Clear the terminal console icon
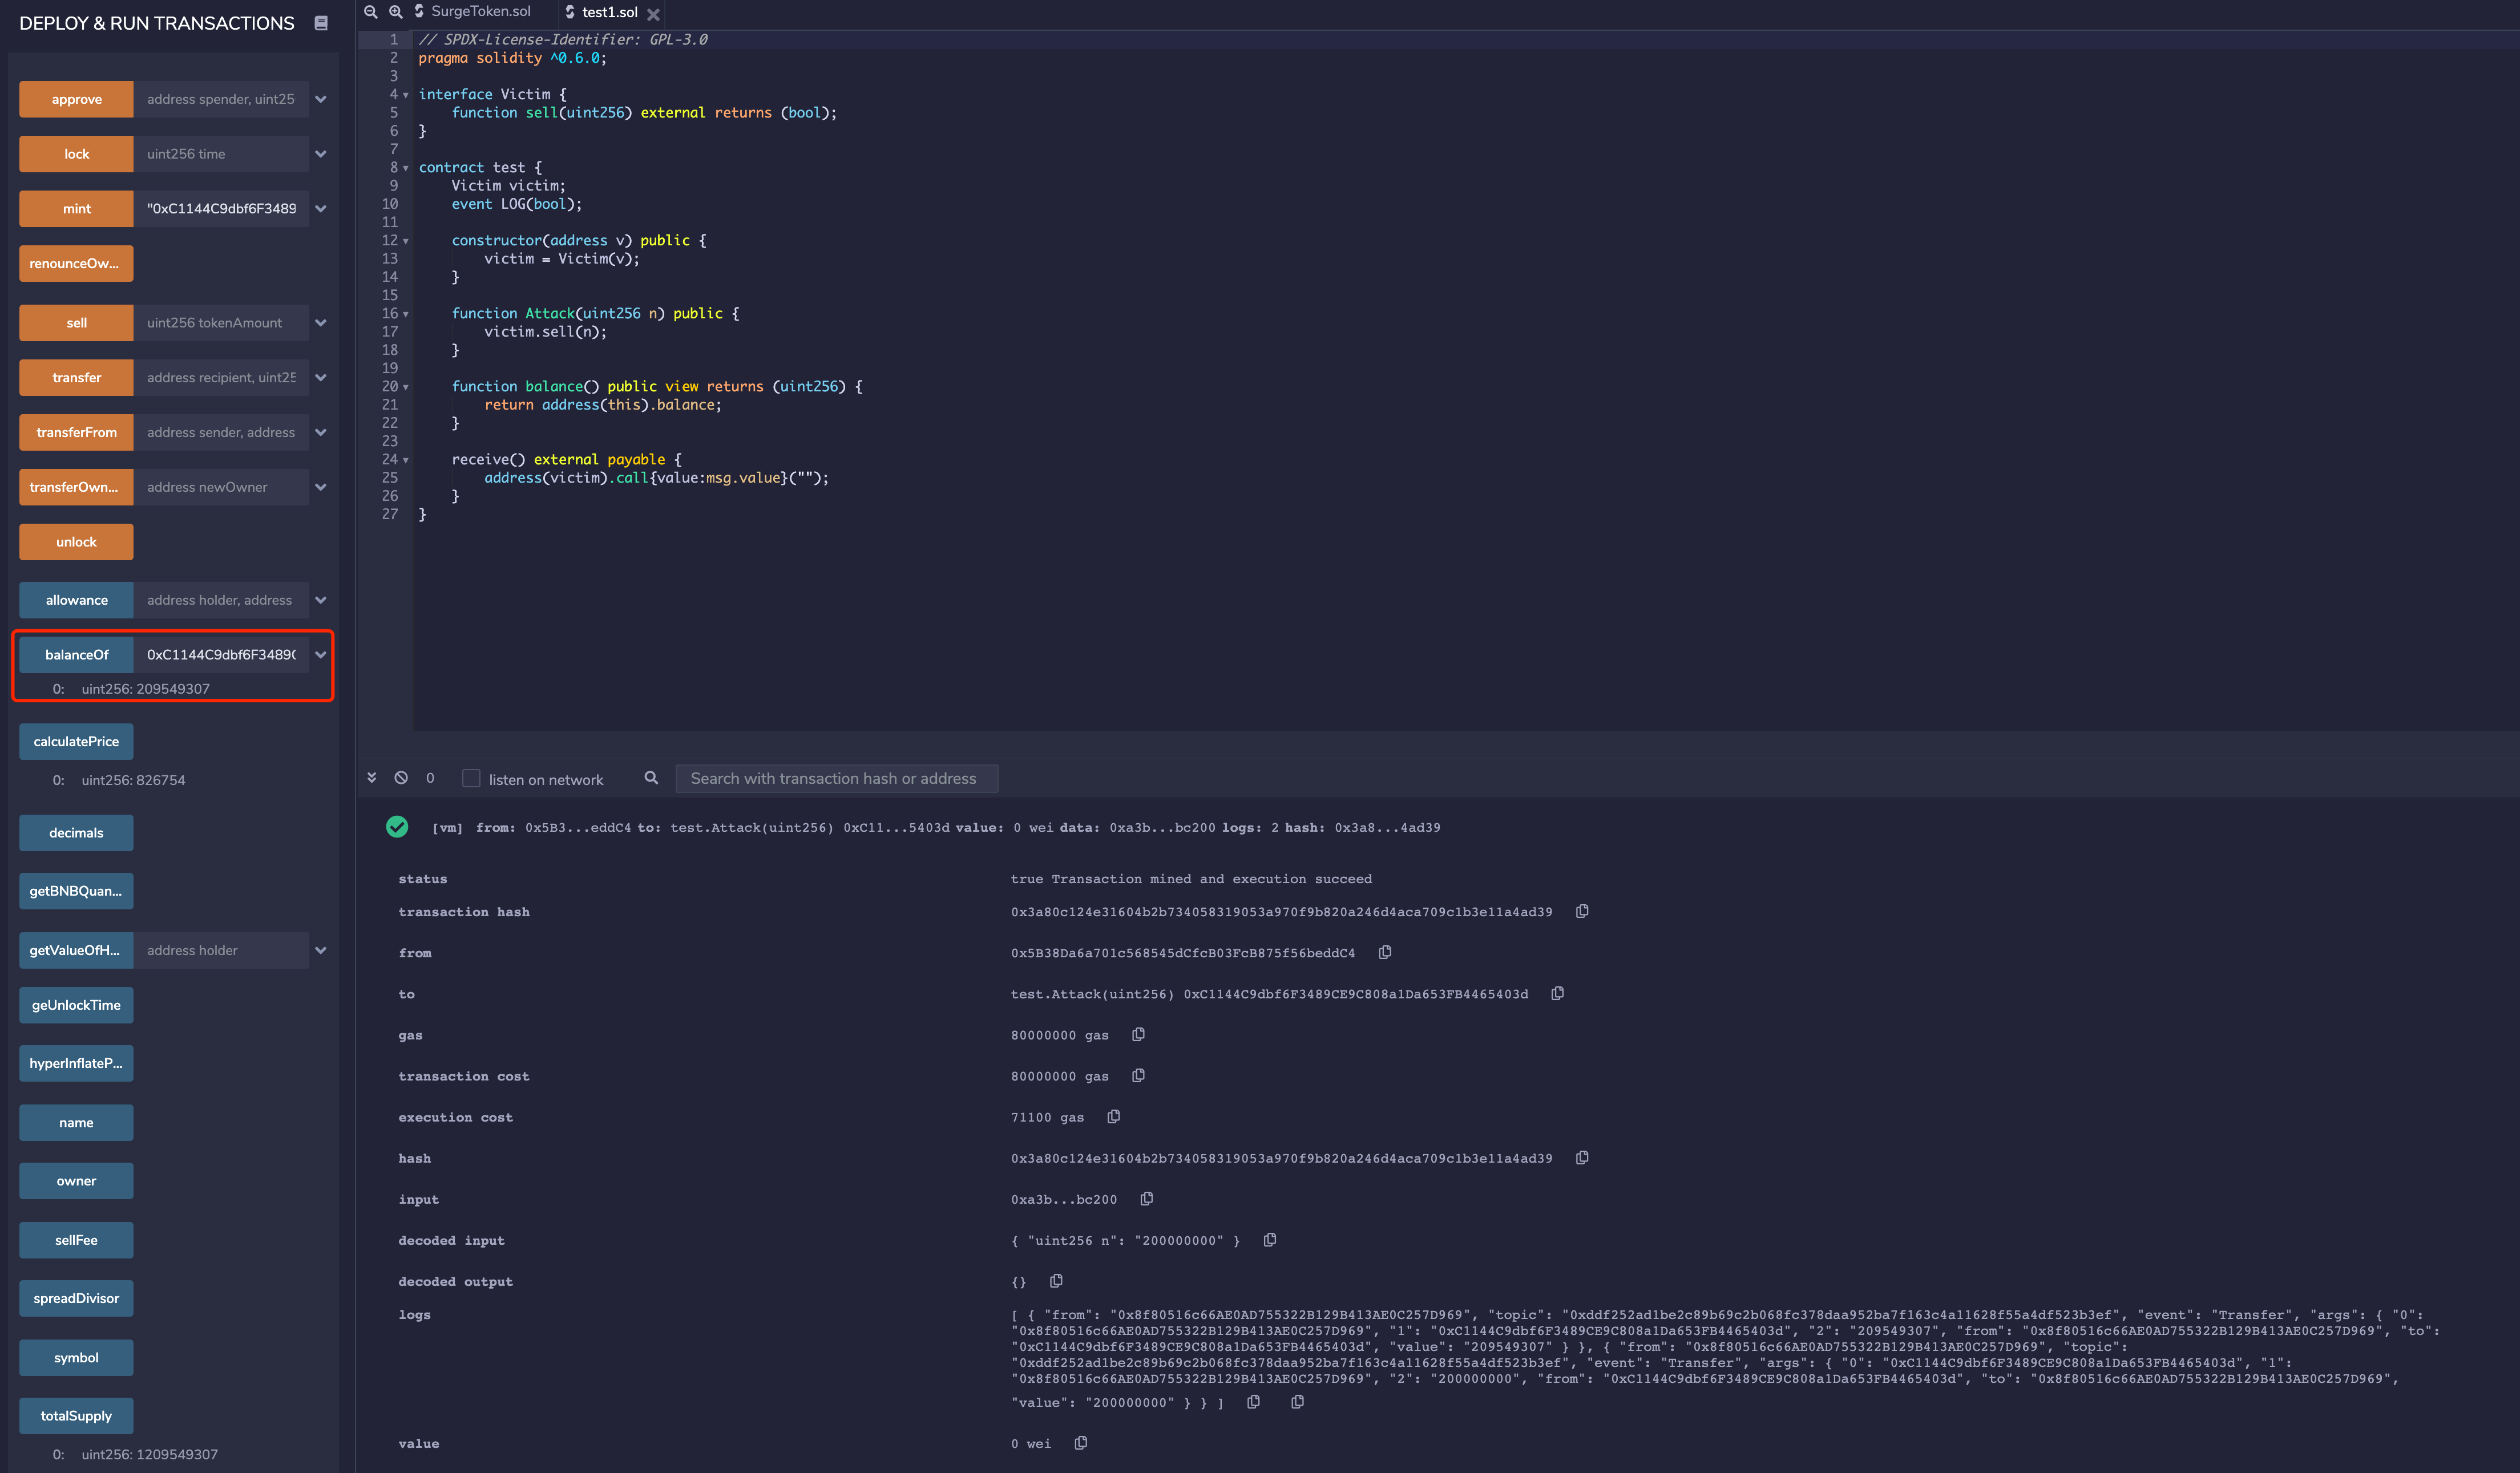This screenshot has height=1473, width=2520. coord(401,777)
